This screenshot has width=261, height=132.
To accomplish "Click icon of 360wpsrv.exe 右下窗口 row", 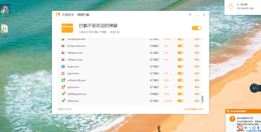I will point(63,60).
